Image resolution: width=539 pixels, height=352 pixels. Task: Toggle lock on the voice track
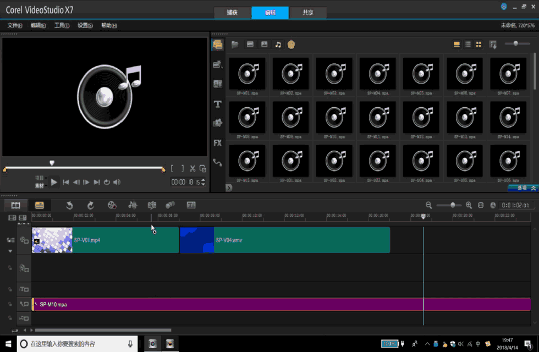coord(10,304)
